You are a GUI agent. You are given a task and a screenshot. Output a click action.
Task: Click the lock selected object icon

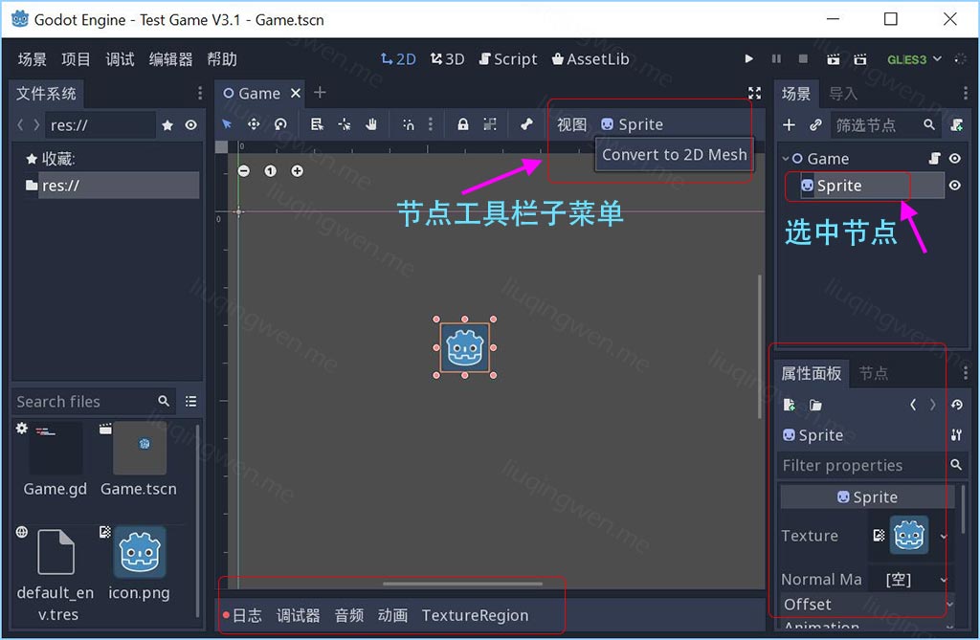(x=464, y=123)
